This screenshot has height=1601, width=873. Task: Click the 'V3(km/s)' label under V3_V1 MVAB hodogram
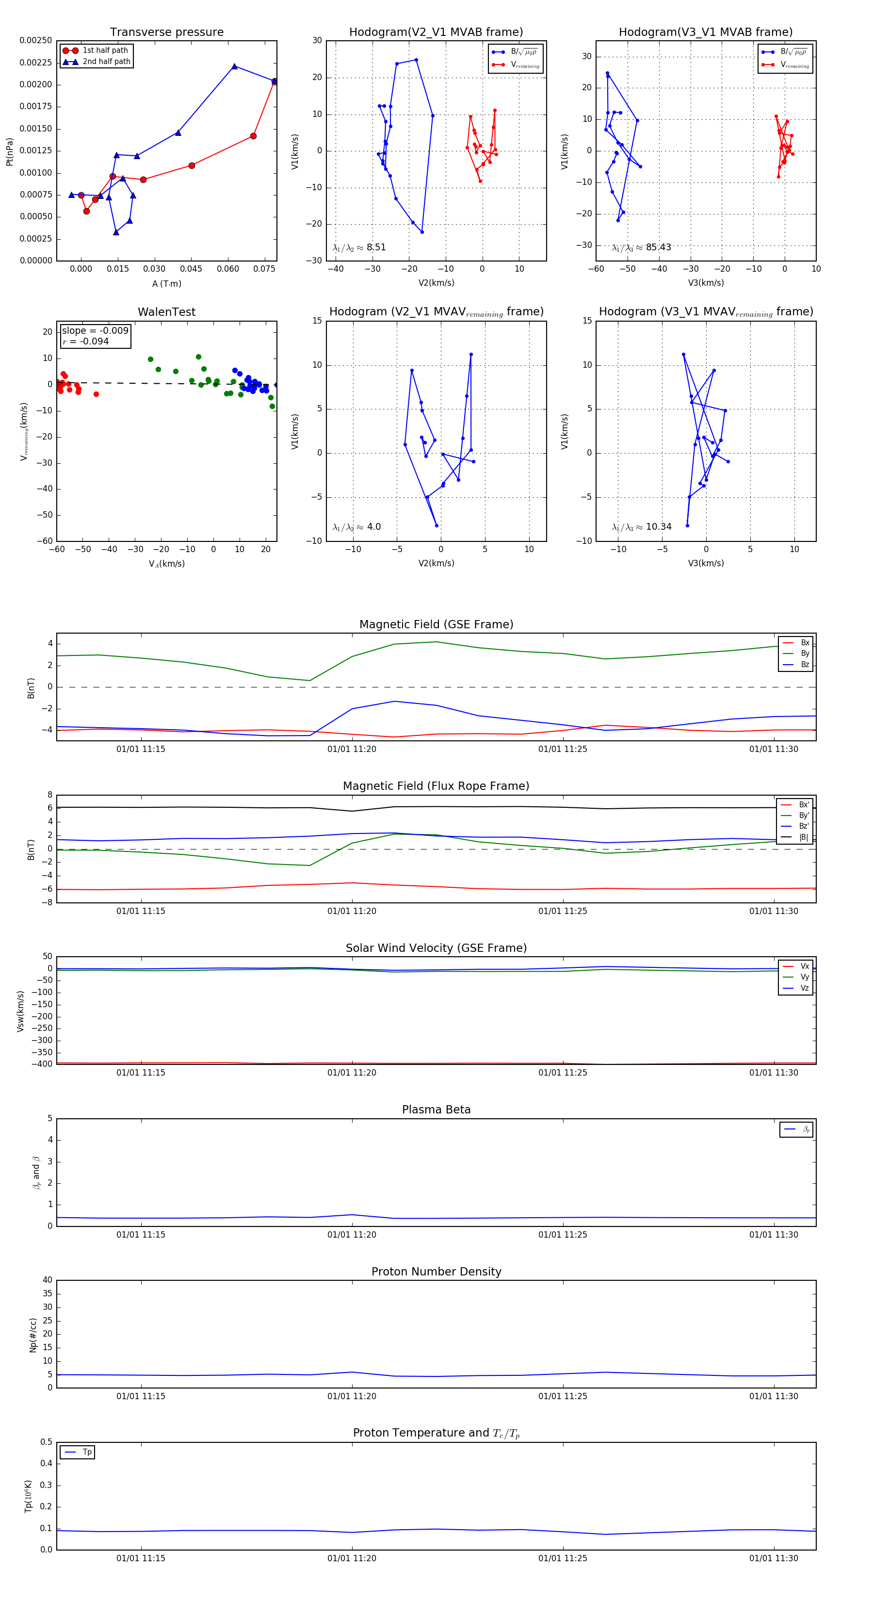tap(706, 283)
